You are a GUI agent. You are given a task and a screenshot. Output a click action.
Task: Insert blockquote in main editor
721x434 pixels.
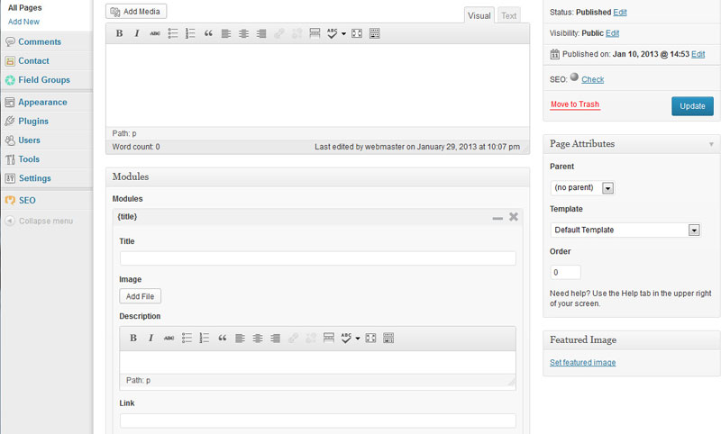tap(208, 33)
